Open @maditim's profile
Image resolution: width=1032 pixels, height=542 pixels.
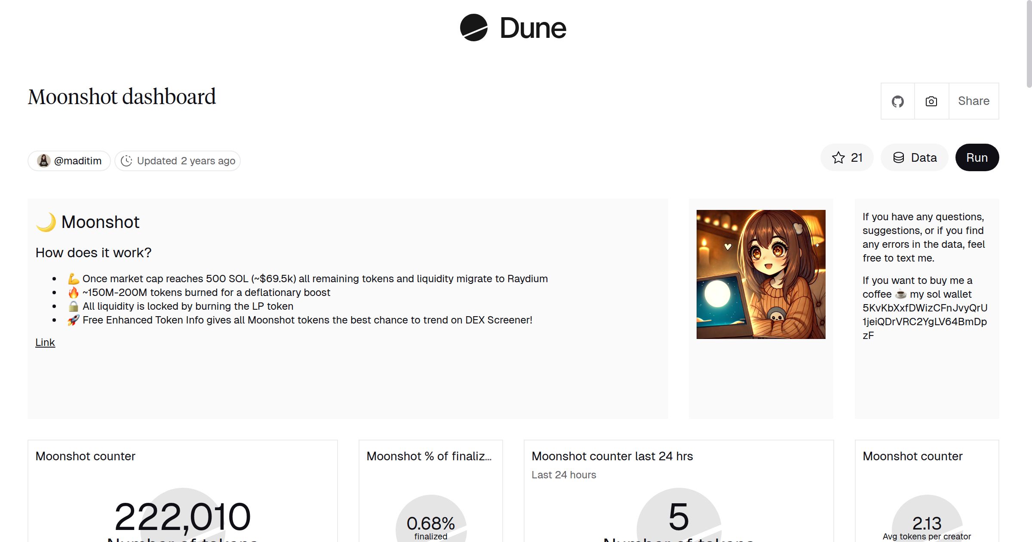(77, 160)
